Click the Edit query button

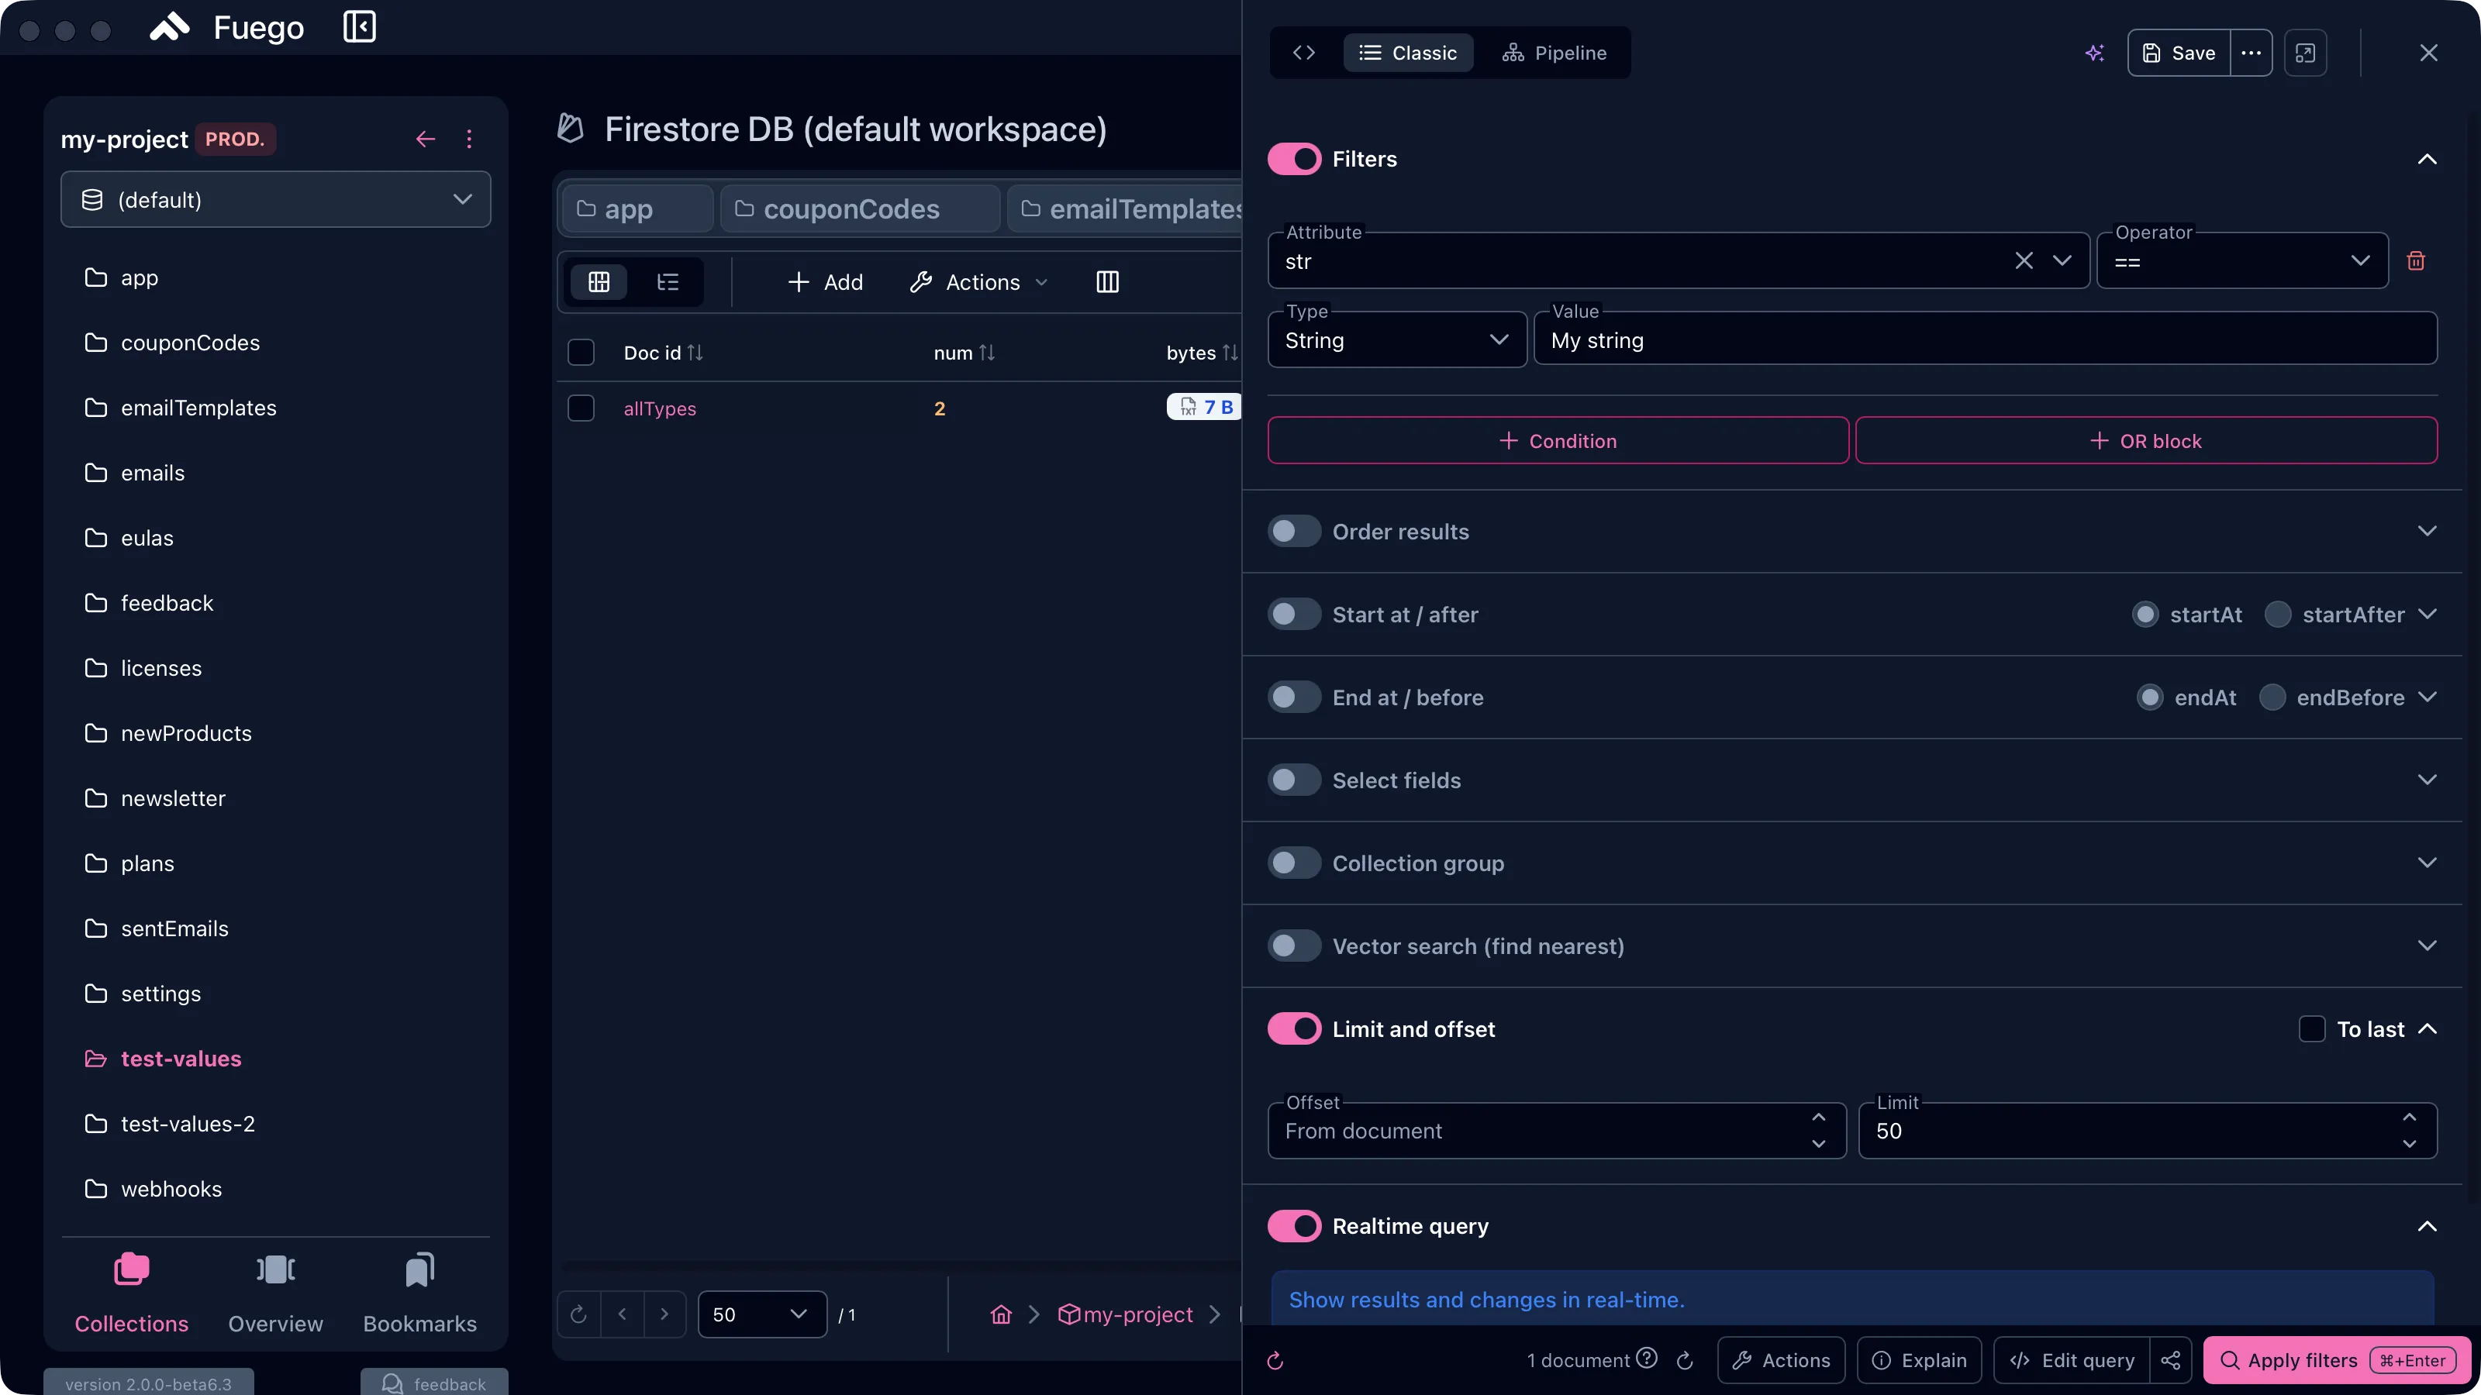click(x=2072, y=1360)
